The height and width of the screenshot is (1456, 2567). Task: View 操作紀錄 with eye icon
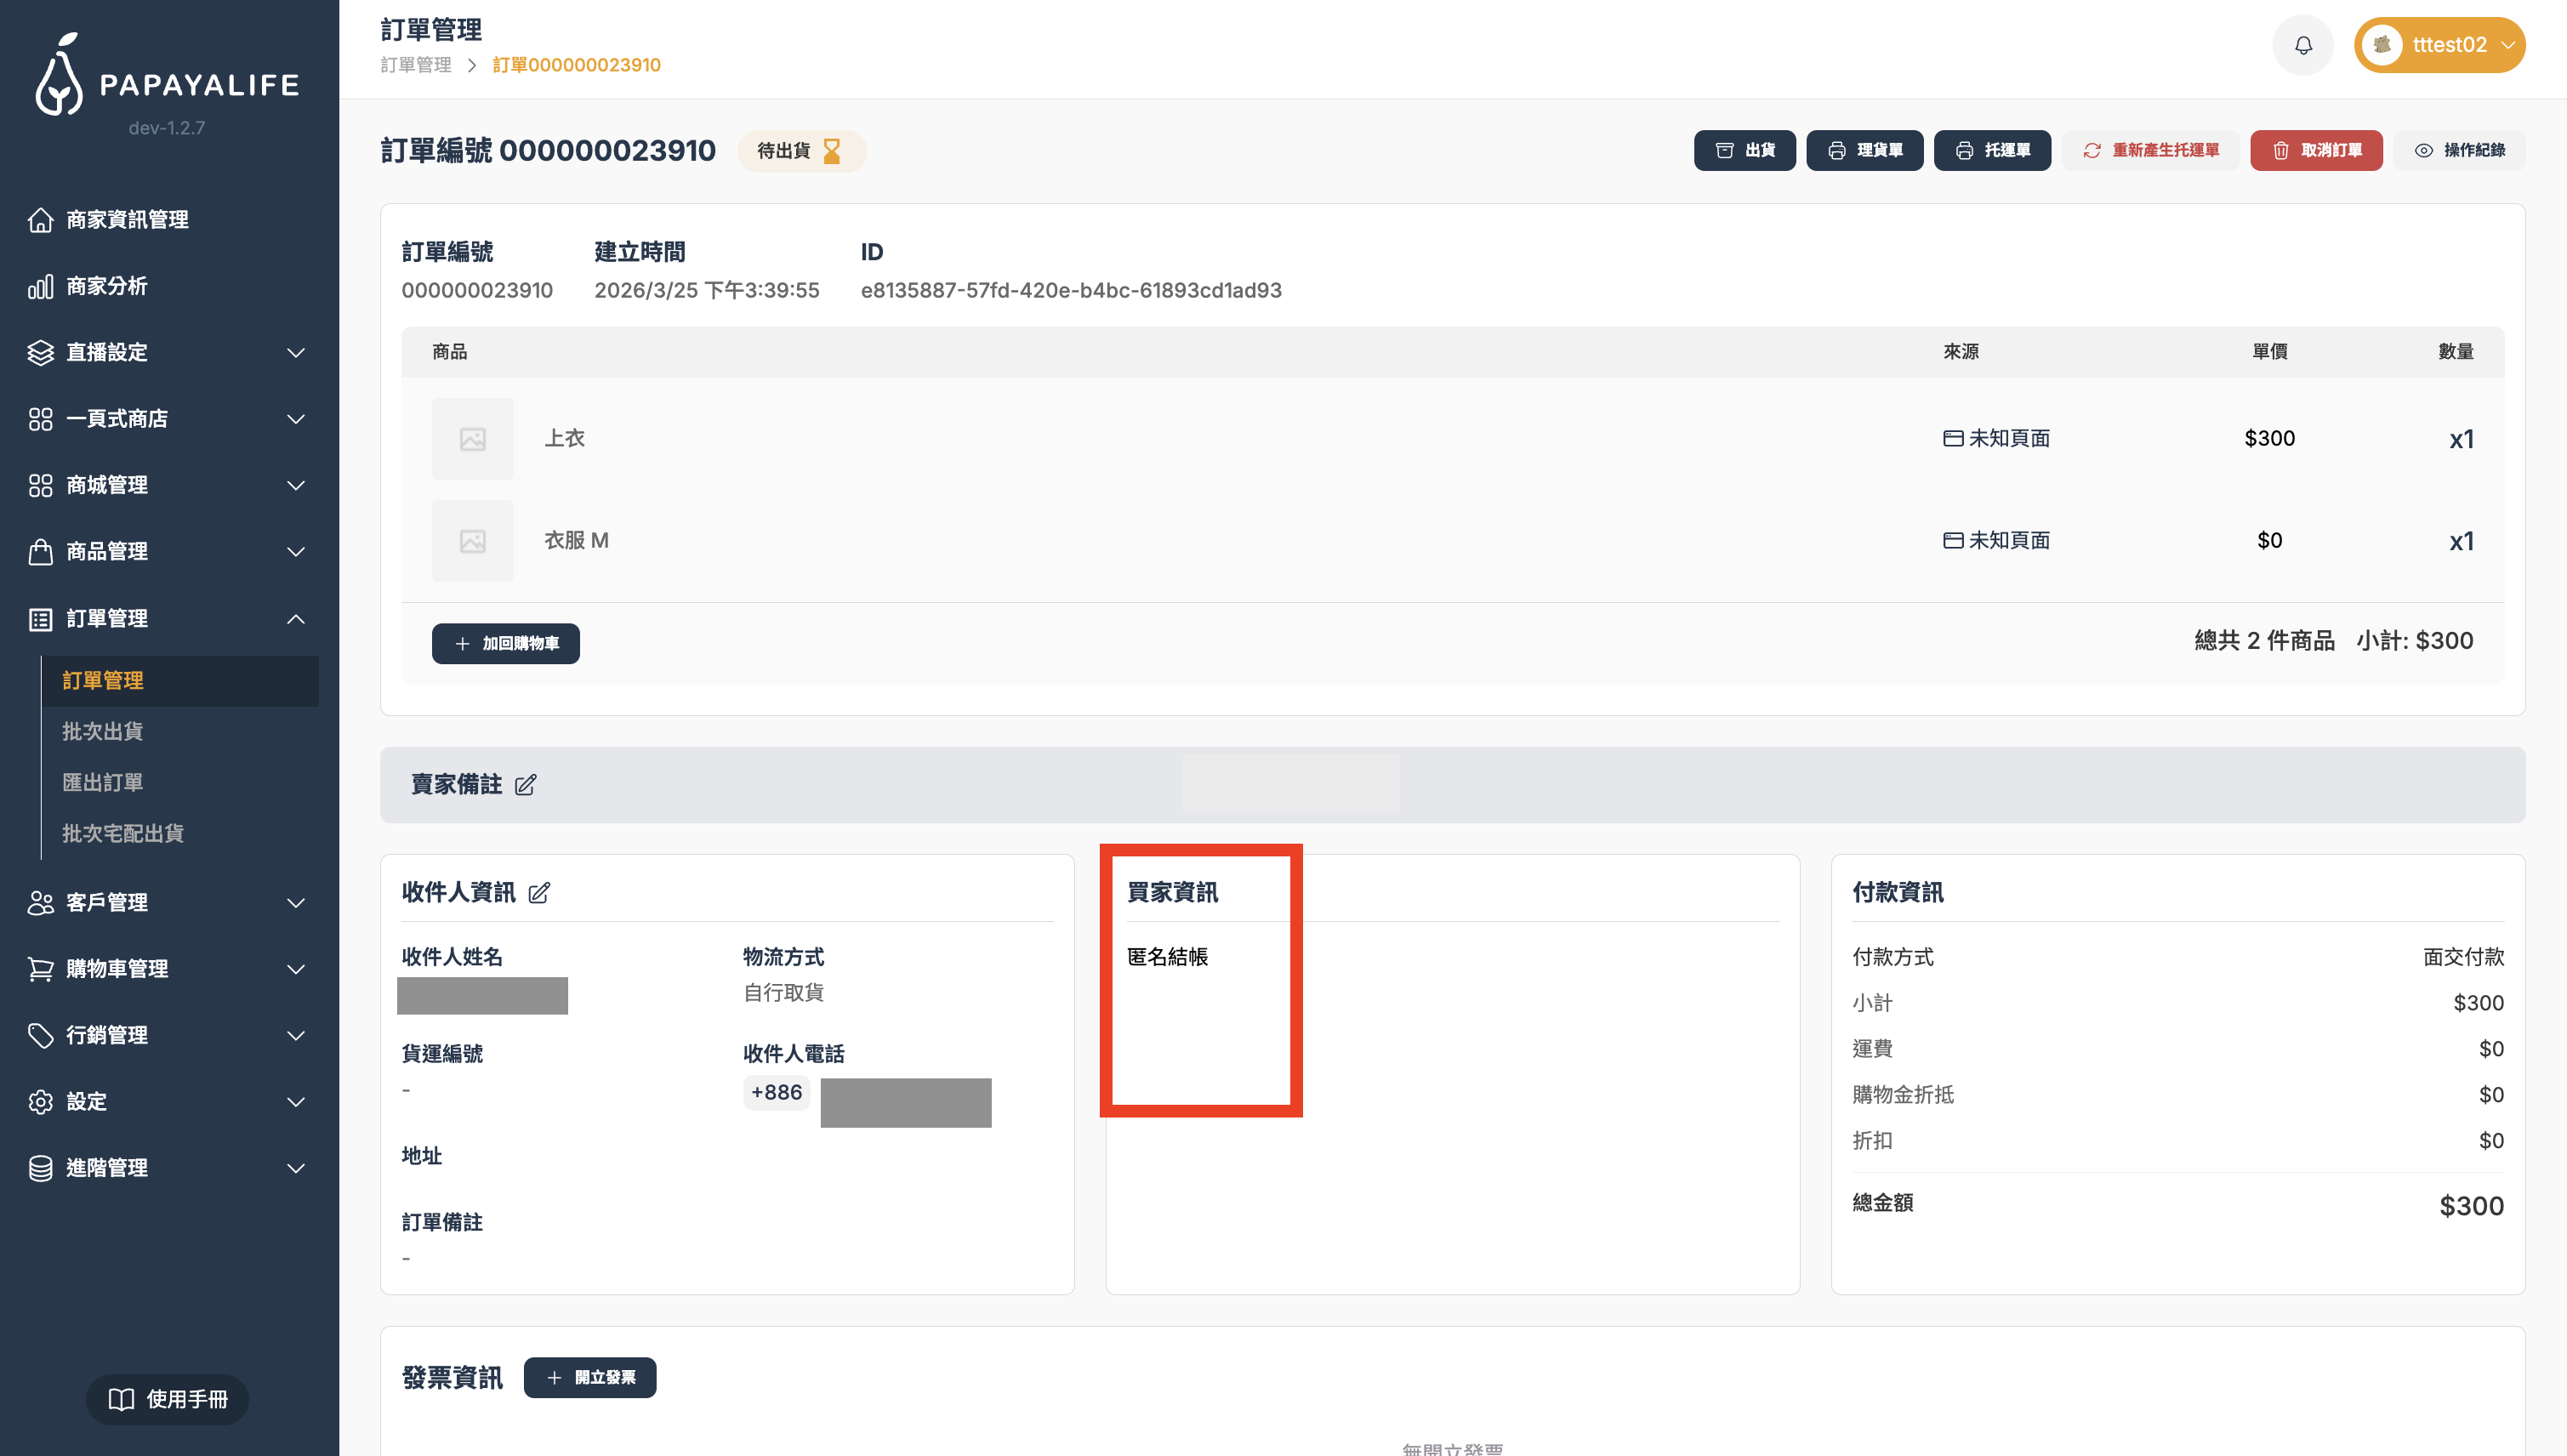[2459, 151]
